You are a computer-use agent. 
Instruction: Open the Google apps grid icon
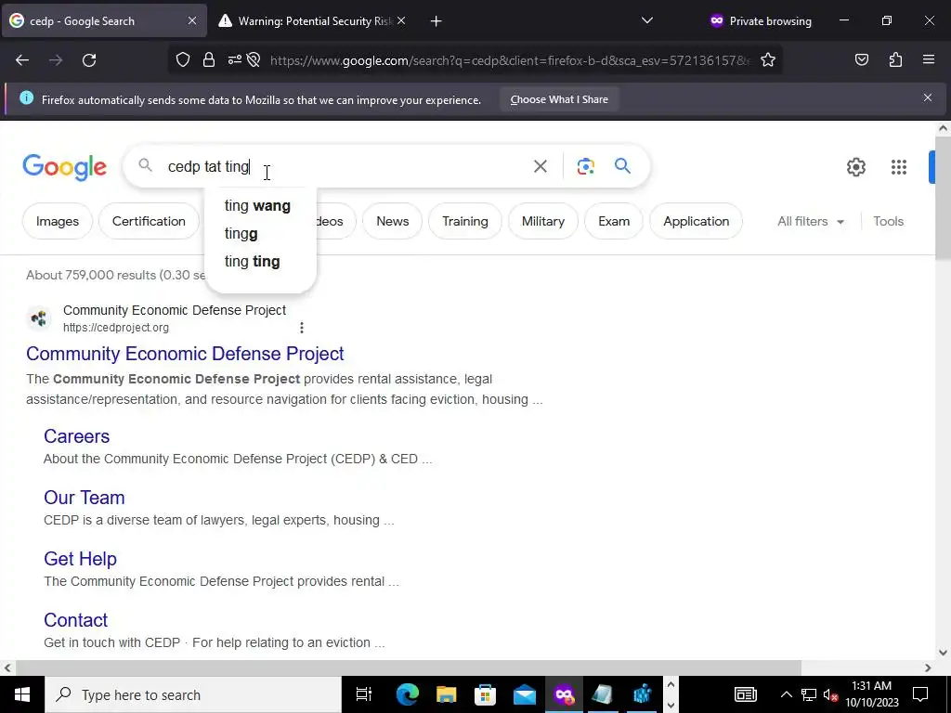click(898, 167)
